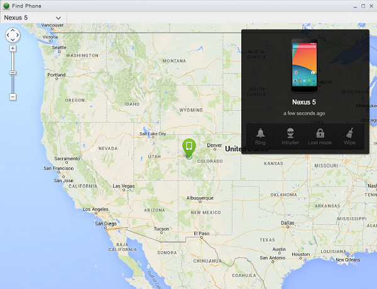Enable Lost mode on the device
The height and width of the screenshot is (289, 377).
320,137
